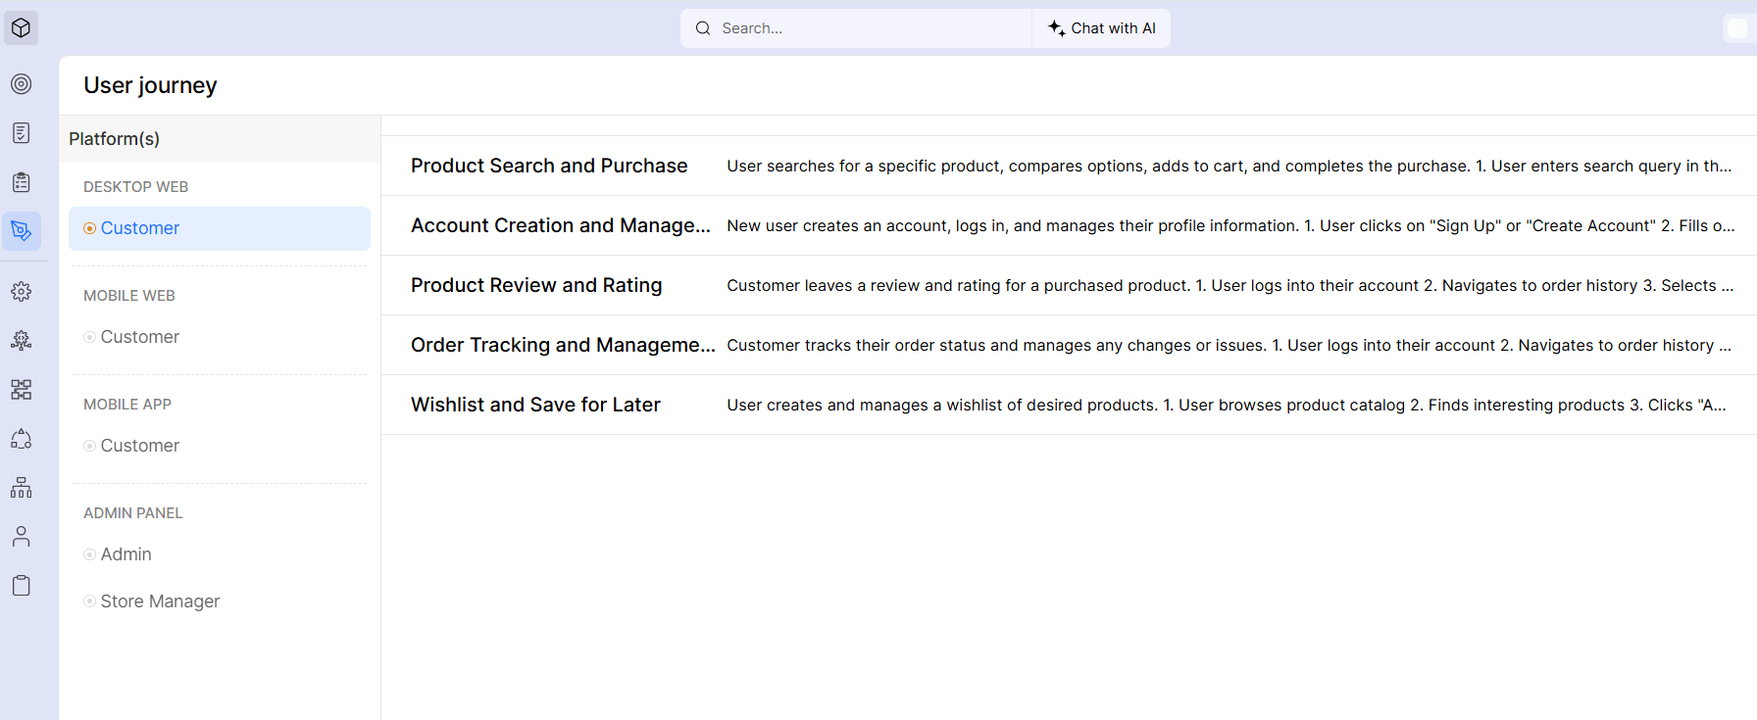Screen dimensions: 1757x720
Task: Click the Platform(s) panel header
Action: (220, 139)
